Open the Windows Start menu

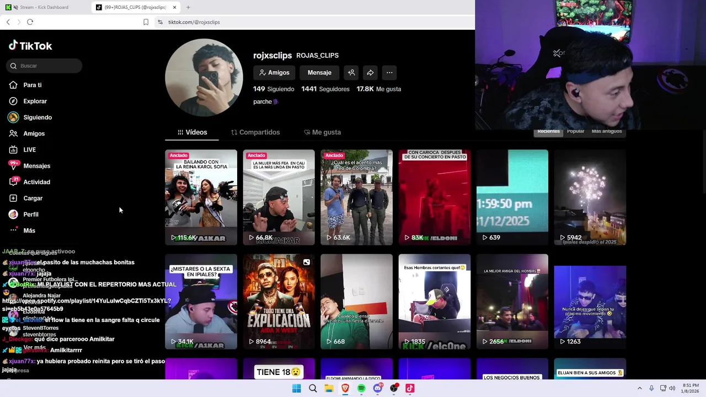297,388
